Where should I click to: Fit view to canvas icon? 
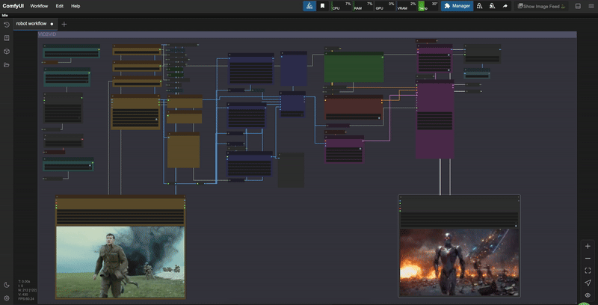[x=588, y=271]
